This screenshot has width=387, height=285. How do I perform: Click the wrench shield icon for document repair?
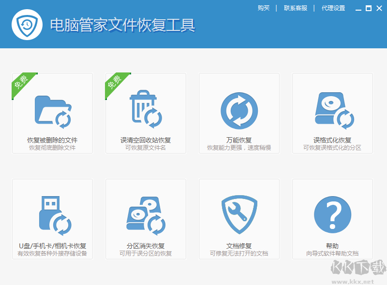tap(238, 215)
